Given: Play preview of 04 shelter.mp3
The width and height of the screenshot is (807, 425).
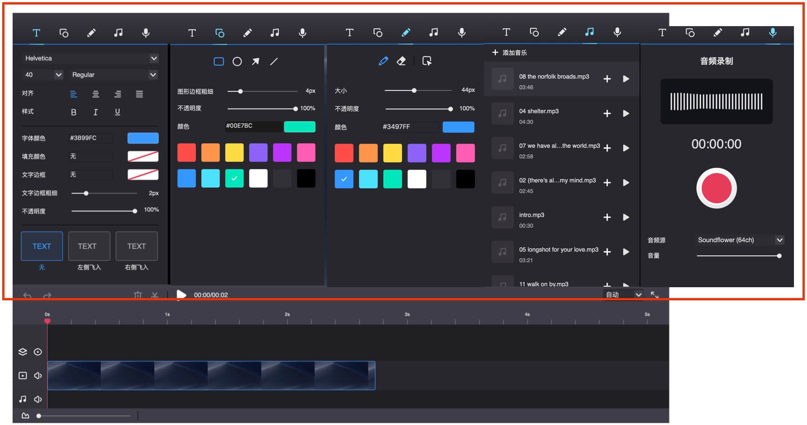Looking at the screenshot, I should [x=626, y=113].
